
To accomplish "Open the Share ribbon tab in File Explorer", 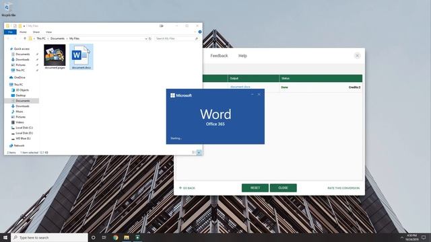I will coord(36,32).
